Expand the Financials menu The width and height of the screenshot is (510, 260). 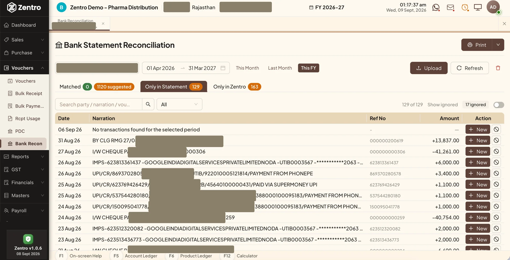coord(24,182)
